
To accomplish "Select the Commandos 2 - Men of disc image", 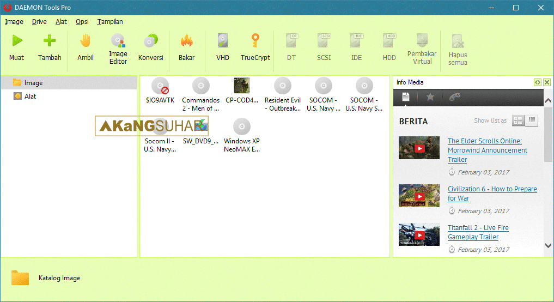I will 200,86.
